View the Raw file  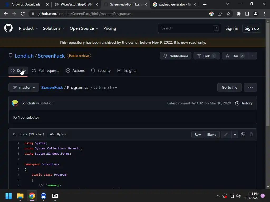198,134
